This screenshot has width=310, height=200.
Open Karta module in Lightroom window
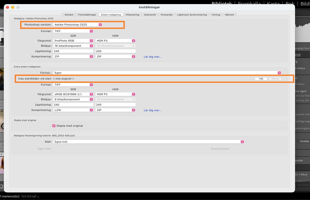(x=273, y=4)
